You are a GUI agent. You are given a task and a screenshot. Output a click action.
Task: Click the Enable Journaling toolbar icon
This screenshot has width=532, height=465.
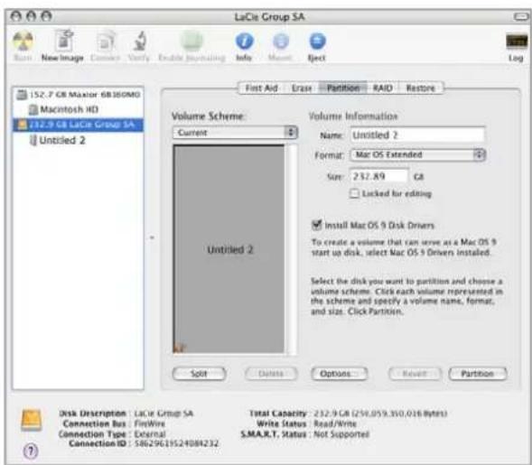(191, 41)
